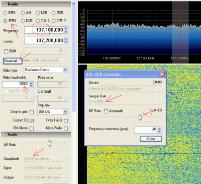Increase Frequency with stepper up arrow
Viewport: 201px width, 184px height.
[x=66, y=29]
